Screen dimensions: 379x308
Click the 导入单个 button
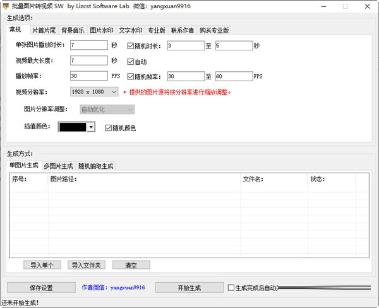click(x=43, y=265)
